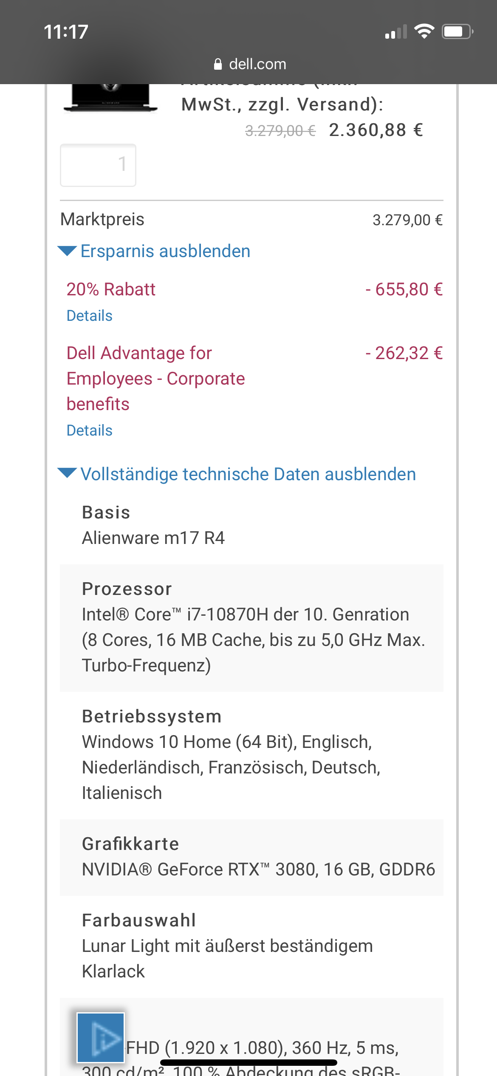Tap the battery status icon
This screenshot has height=1076, width=497.
pyautogui.click(x=457, y=31)
